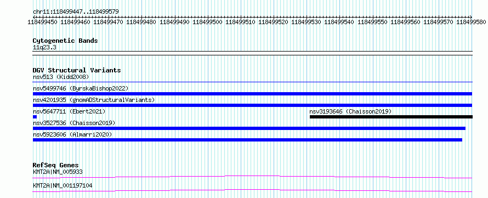Screen dimensions: 488x198
Task: Click the thin nsv513 variant line
Action: tap(253, 82)
